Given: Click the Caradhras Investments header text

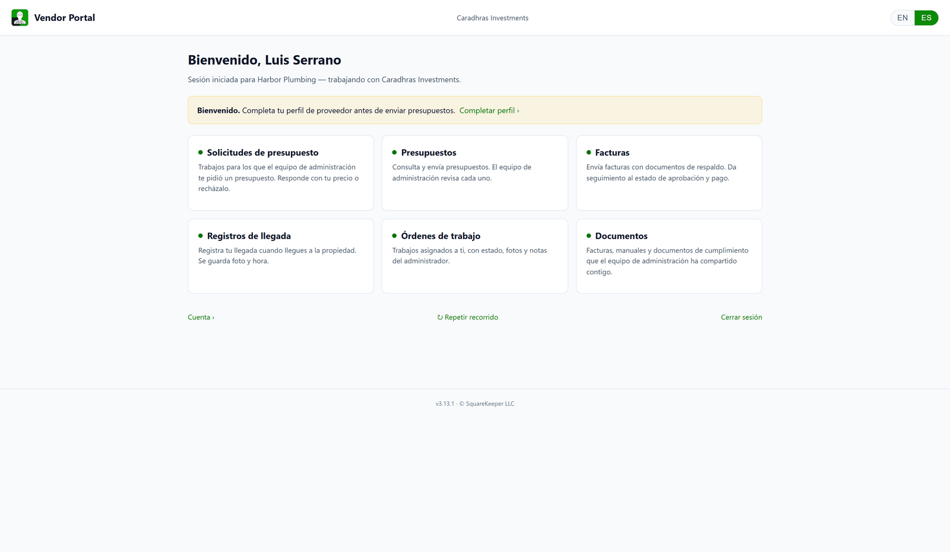Looking at the screenshot, I should pos(492,18).
